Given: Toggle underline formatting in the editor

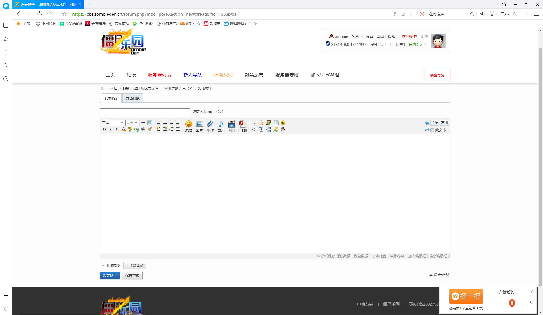Looking at the screenshot, I should (x=117, y=129).
